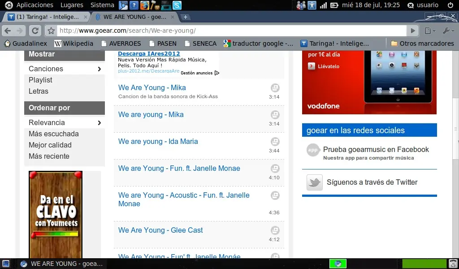459x269 pixels.
Task: Launch Skype from the top panel
Action: click(177, 5)
